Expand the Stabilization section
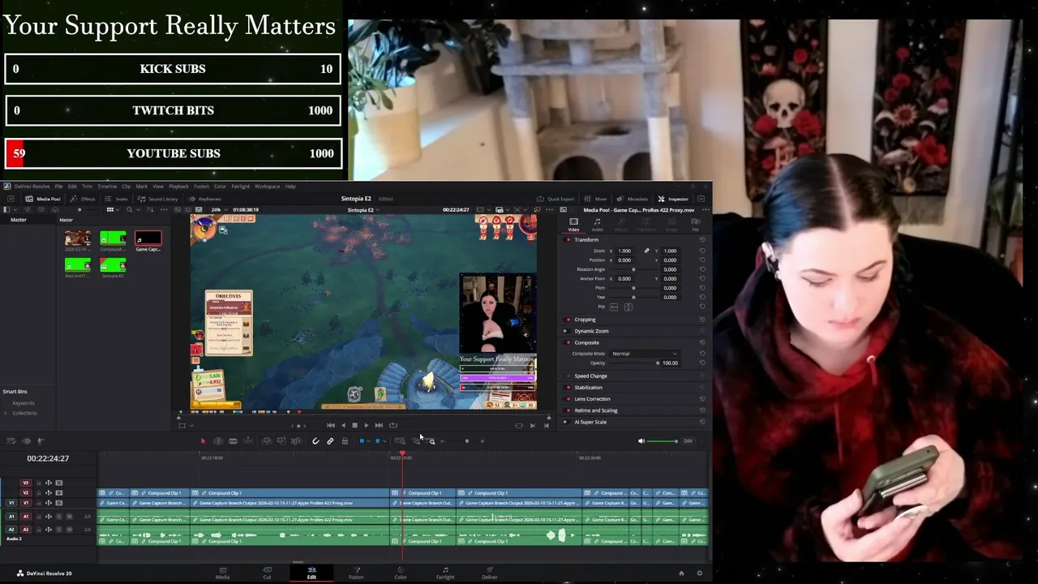This screenshot has width=1038, height=584. [588, 388]
